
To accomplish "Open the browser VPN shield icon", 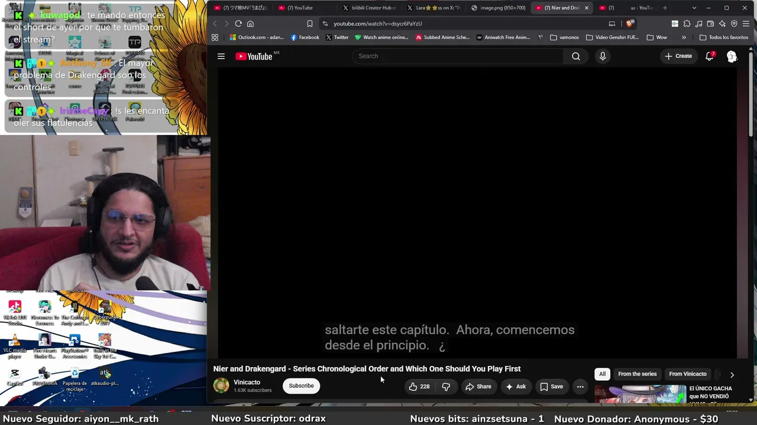I will (734, 24).
